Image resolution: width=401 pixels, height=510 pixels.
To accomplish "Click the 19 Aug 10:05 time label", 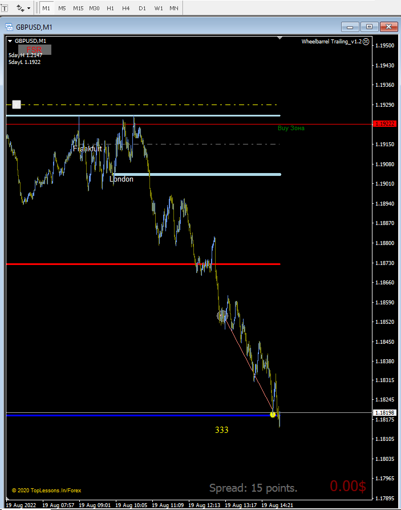I will pyautogui.click(x=131, y=505).
